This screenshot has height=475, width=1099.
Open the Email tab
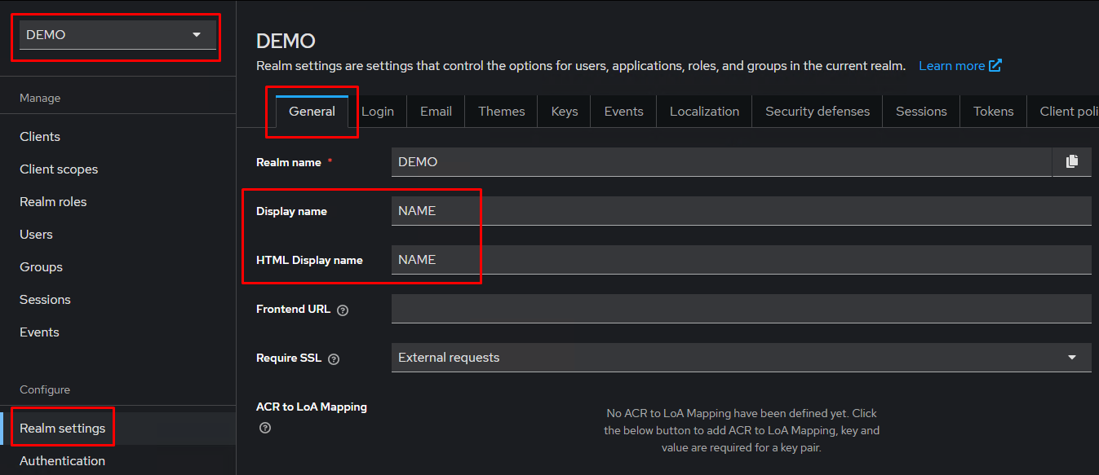click(x=436, y=112)
